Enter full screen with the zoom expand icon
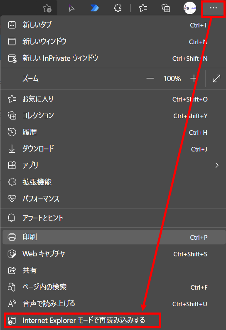The width and height of the screenshot is (226, 330). (x=216, y=79)
